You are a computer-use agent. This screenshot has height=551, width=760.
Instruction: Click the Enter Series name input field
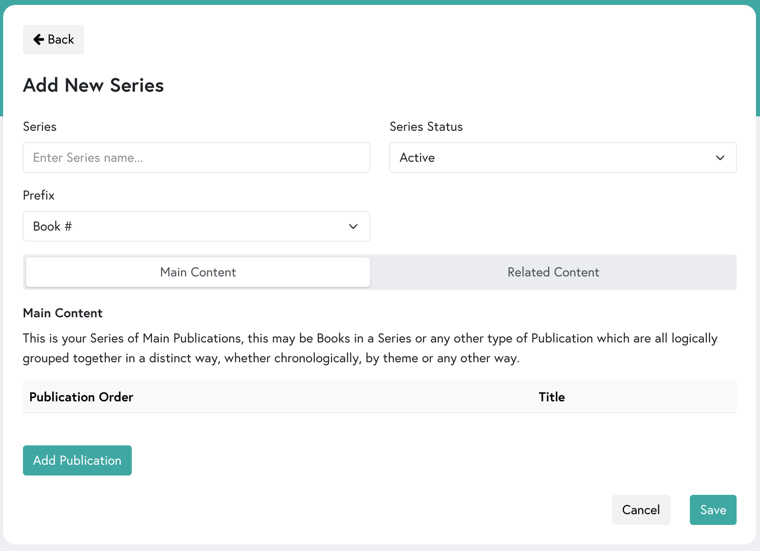click(x=196, y=157)
